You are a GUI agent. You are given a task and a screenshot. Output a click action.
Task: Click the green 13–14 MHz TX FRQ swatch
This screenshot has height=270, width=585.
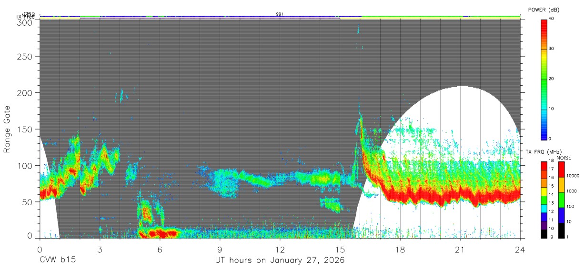pos(544,199)
